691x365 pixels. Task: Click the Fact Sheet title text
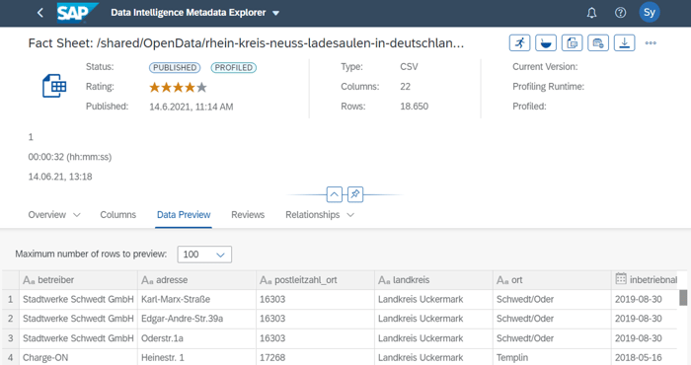click(x=246, y=43)
